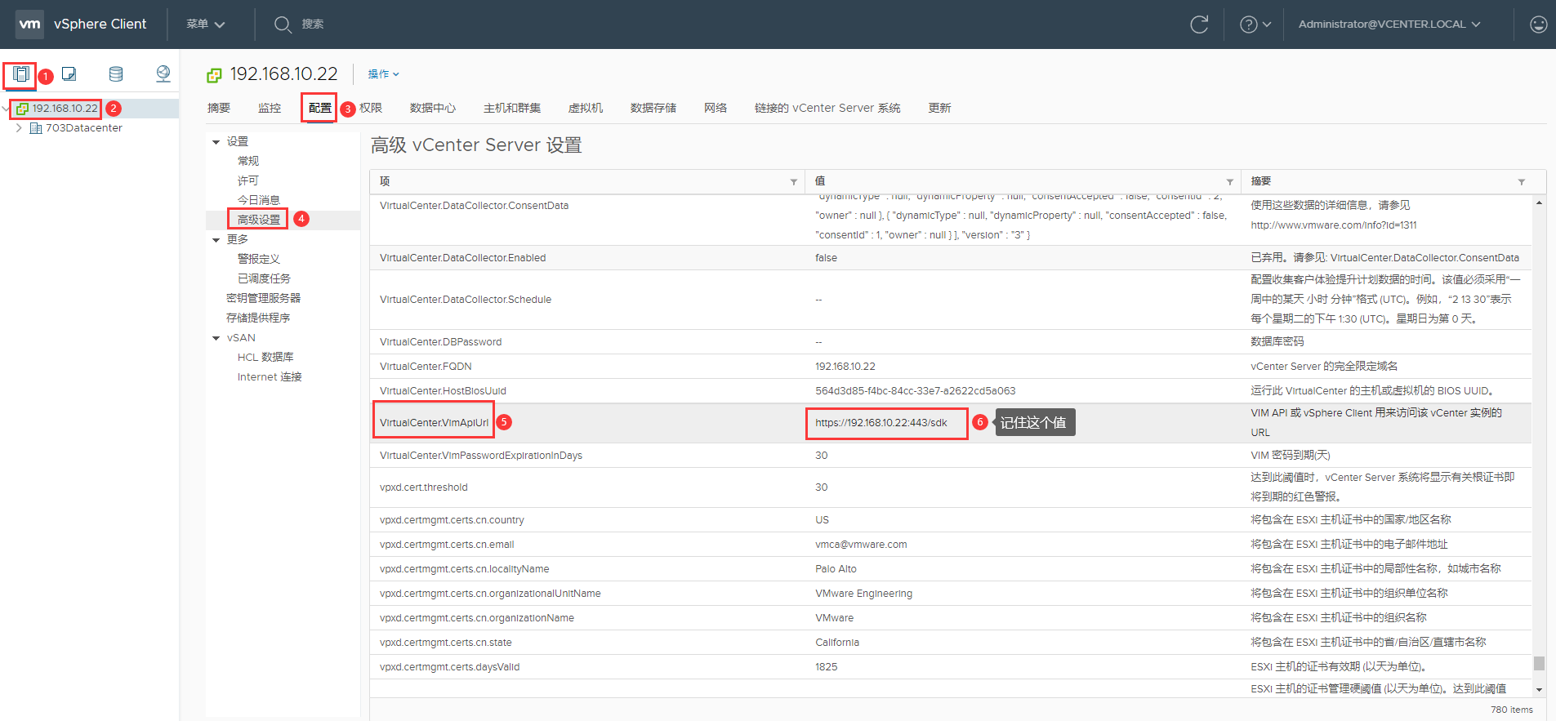Collapse the vSAN section
Image resolution: width=1556 pixels, height=721 pixels.
tap(216, 338)
